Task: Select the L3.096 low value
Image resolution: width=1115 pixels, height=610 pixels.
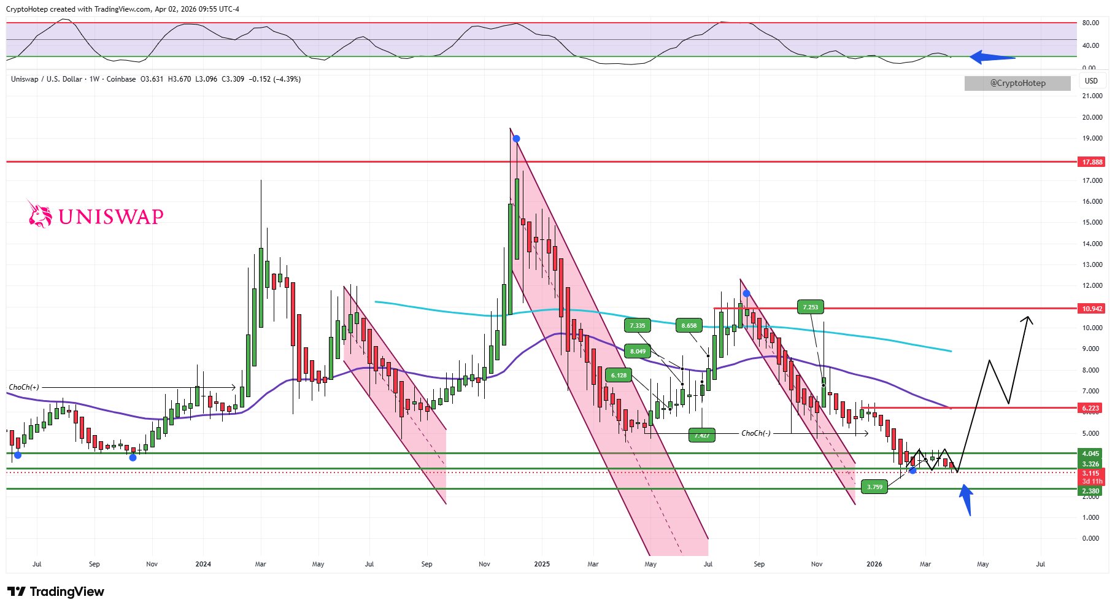Action: point(206,79)
